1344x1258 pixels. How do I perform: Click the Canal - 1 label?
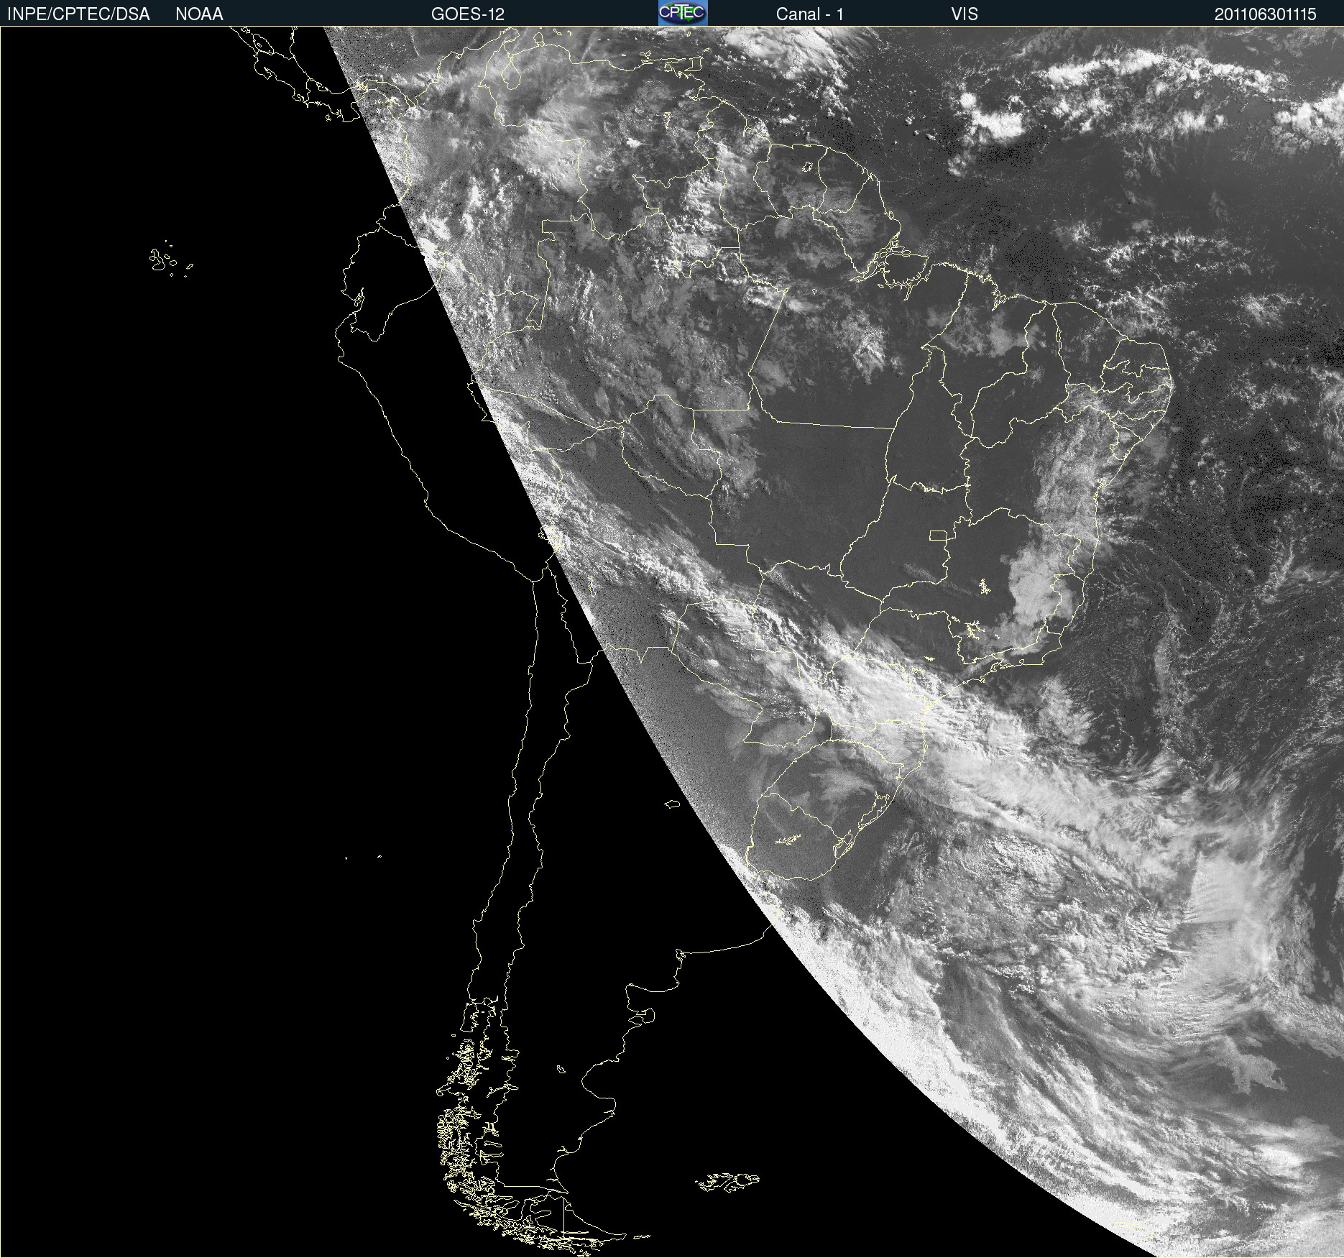pyautogui.click(x=810, y=14)
